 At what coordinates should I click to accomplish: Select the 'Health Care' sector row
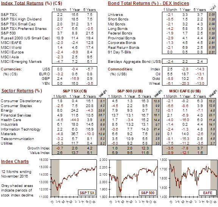pos(11,120)
